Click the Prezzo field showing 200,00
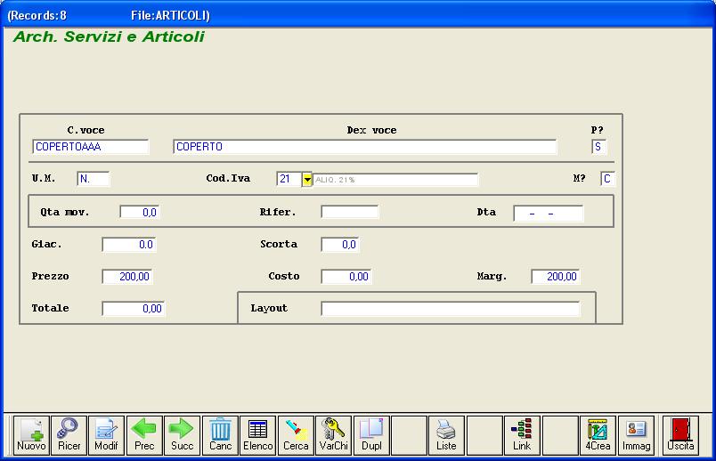Viewport: 716px width, 461px height. [127, 277]
